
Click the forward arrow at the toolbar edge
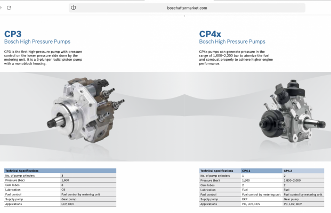pos(1,8)
